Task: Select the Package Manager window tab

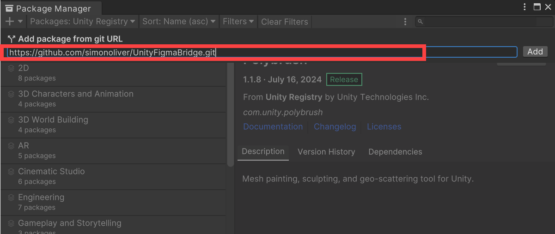Action: click(51, 8)
